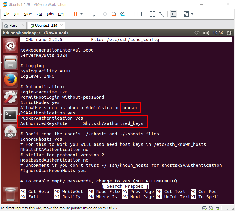Click the message log status icon
This screenshot has height=211, width=235.
[226, 208]
